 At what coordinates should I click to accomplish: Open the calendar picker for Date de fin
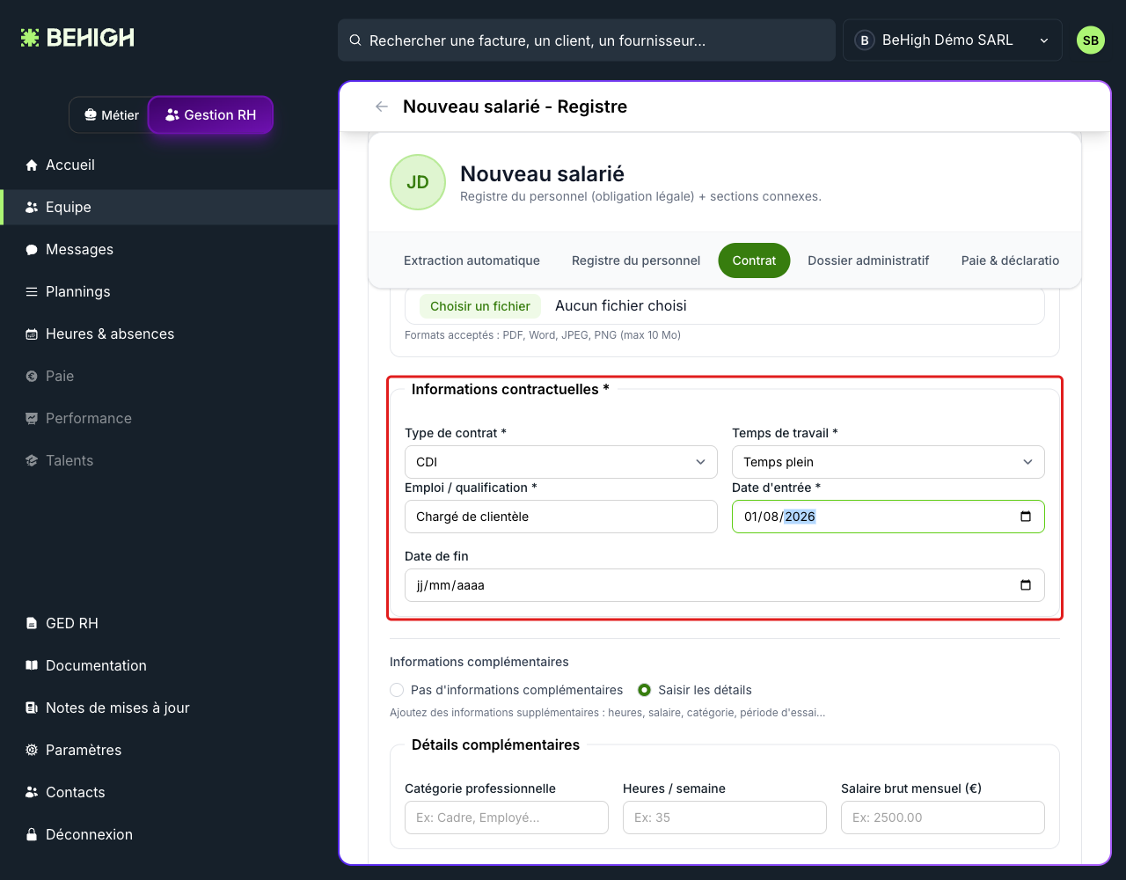click(1026, 585)
